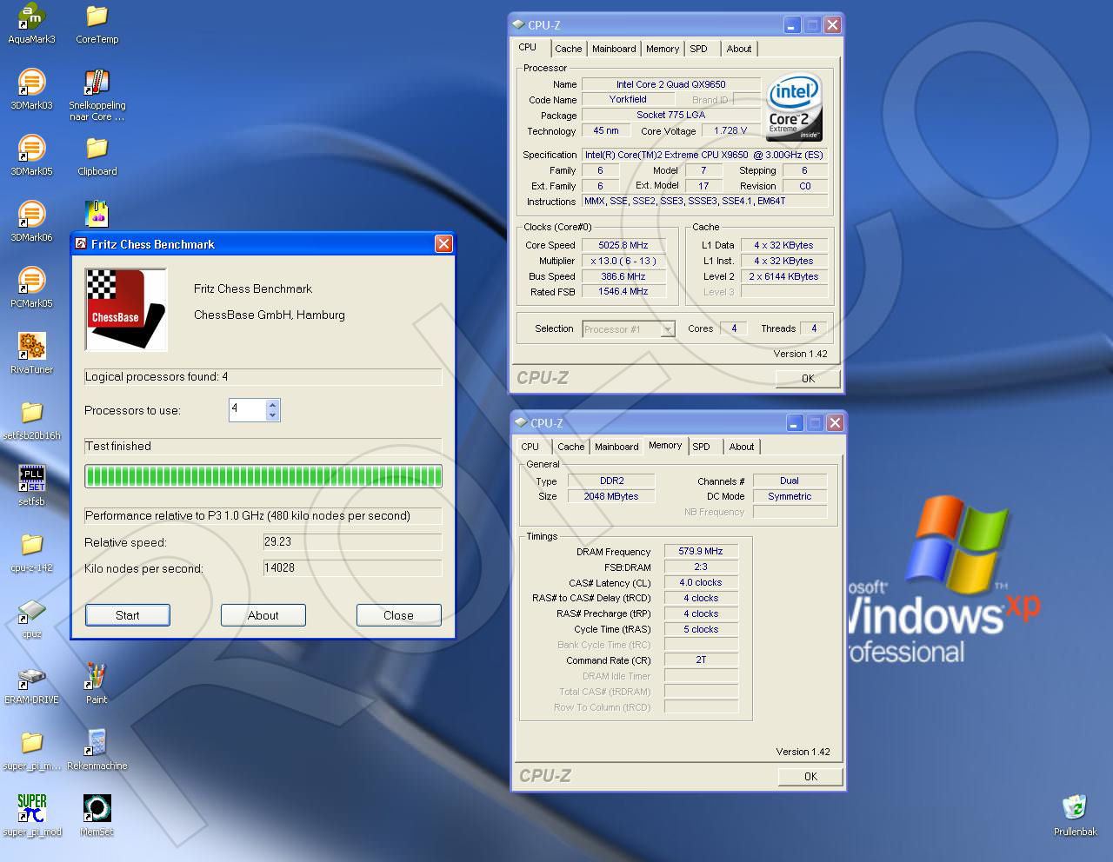Select the Kilo nodes per second 14028
Image resolution: width=1113 pixels, height=862 pixels.
point(352,568)
